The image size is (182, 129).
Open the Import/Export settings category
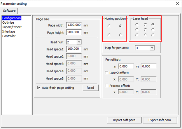12,27
